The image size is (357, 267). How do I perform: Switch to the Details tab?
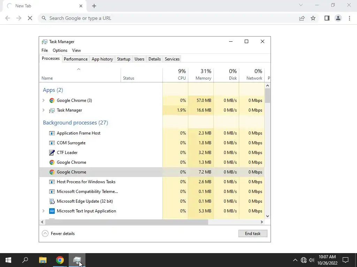point(154,59)
